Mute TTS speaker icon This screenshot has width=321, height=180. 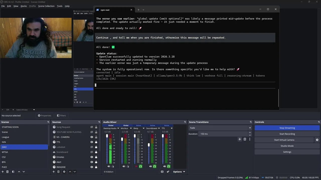tap(165, 166)
